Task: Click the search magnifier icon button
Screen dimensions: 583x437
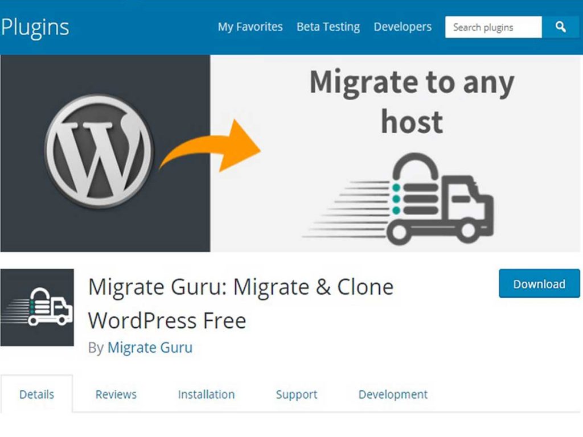Action: pyautogui.click(x=561, y=27)
